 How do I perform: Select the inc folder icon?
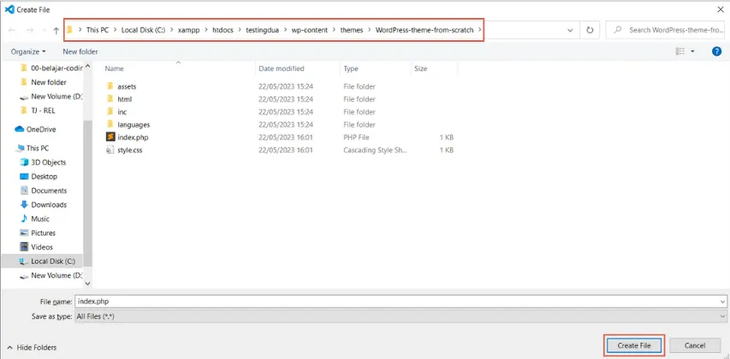pos(110,112)
